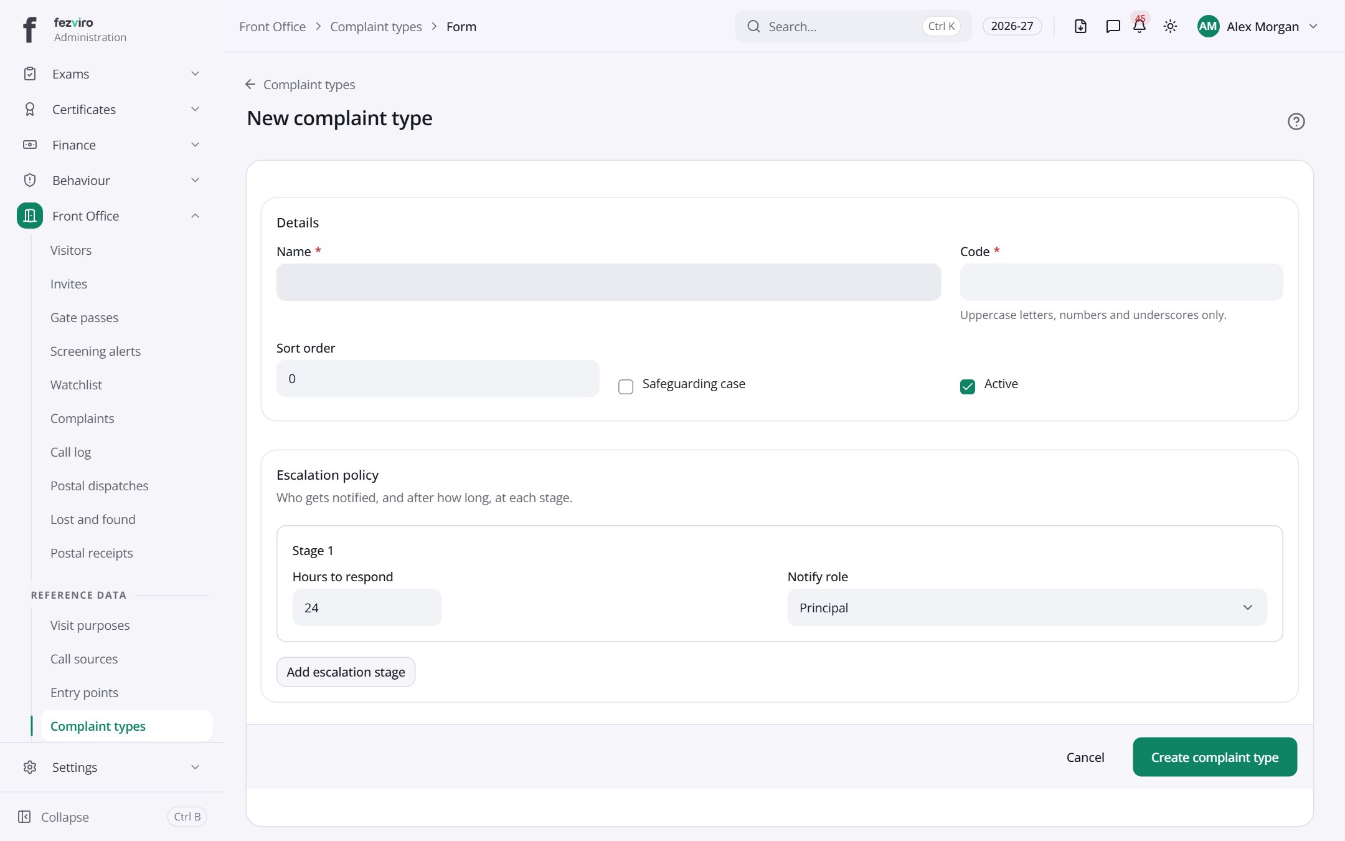
Task: Click the Behaviour shield icon
Action: 30,181
